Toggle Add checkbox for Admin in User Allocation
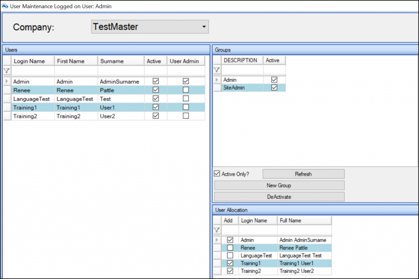Viewport: 419px width, 279px height. [230, 240]
